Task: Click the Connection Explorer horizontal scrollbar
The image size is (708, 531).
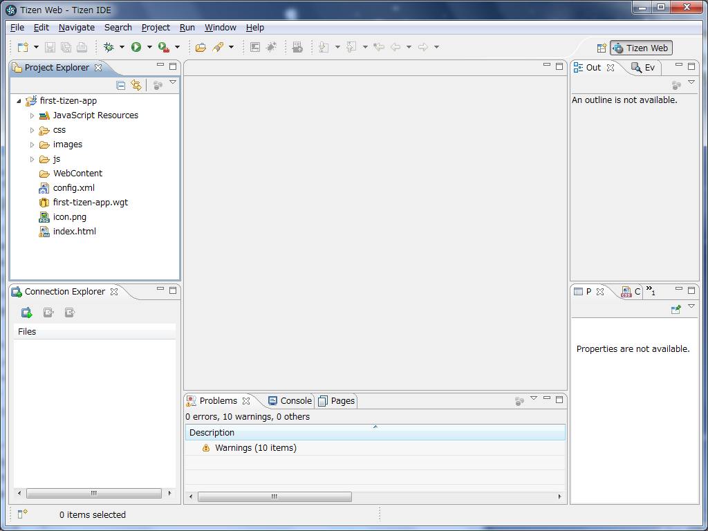Action: point(94,494)
